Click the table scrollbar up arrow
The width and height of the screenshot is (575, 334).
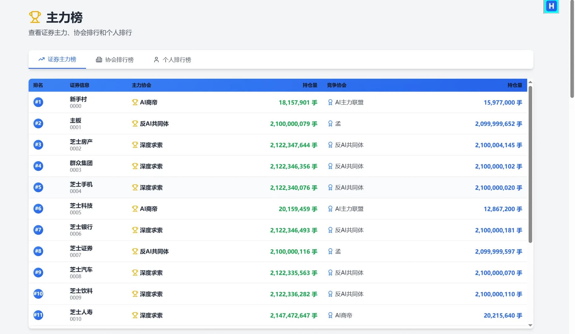[530, 82]
